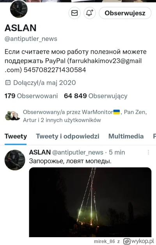
Task: Click the Запорожье tweet text
Action: point(70,161)
